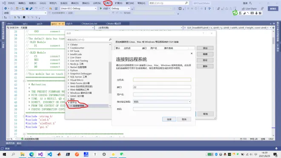
Task: Switch to the CMakeLists.txt tab
Action: click(x=89, y=24)
